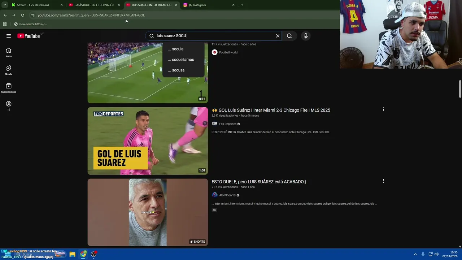Open the Fox Deportes GOL thumbnail

tap(148, 141)
